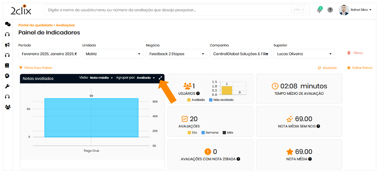Click the Editar Painel link
The image size is (380, 174).
click(360, 68)
